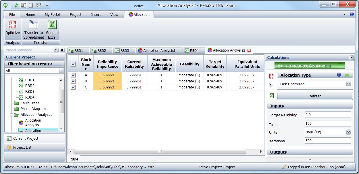359x174 pixels.
Task: Uncheck the checkbox for block C
Action: pyautogui.click(x=73, y=87)
